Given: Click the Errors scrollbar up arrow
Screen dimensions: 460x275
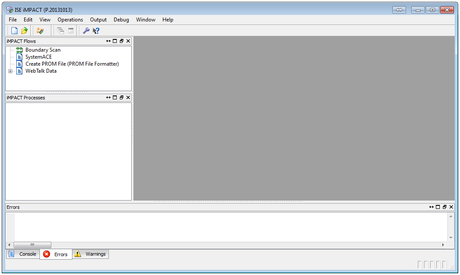Looking at the screenshot, I should tap(451, 216).
